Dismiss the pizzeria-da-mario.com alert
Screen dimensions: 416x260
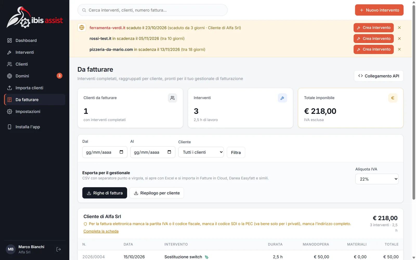click(x=399, y=49)
